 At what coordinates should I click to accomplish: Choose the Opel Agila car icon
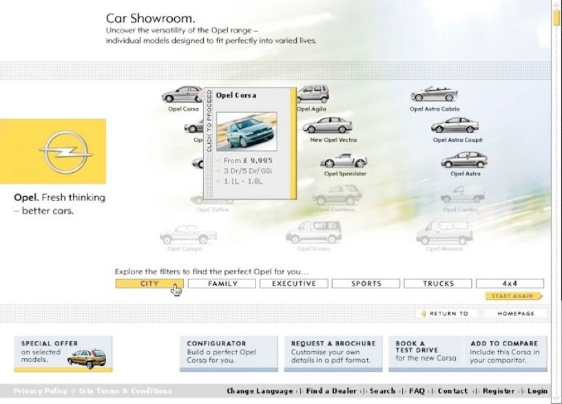[313, 94]
